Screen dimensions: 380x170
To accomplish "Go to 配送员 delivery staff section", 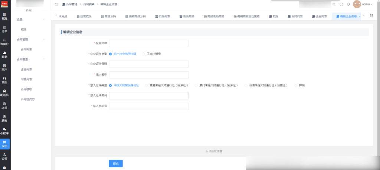I will pyautogui.click(x=4, y=92).
